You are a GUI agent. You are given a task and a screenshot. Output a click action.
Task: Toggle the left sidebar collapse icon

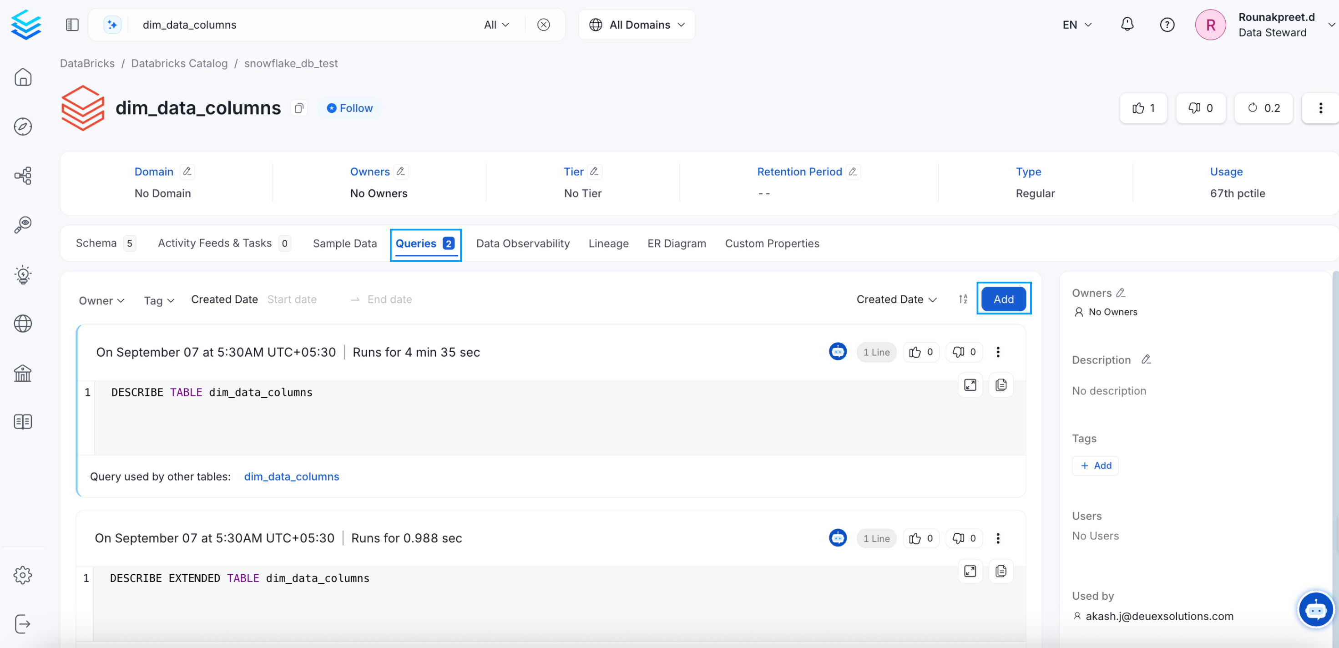click(x=72, y=25)
